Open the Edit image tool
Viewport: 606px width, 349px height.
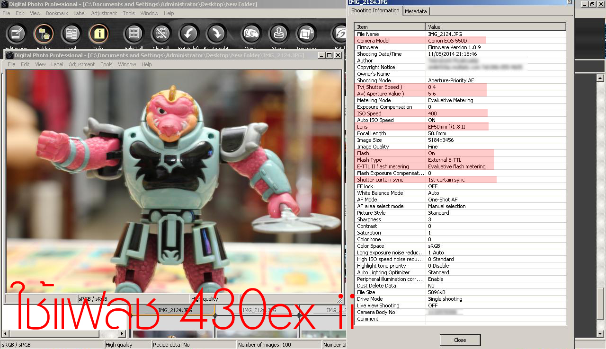(x=16, y=34)
